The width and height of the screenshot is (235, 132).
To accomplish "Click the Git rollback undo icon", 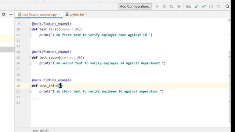I will pos(218,7).
